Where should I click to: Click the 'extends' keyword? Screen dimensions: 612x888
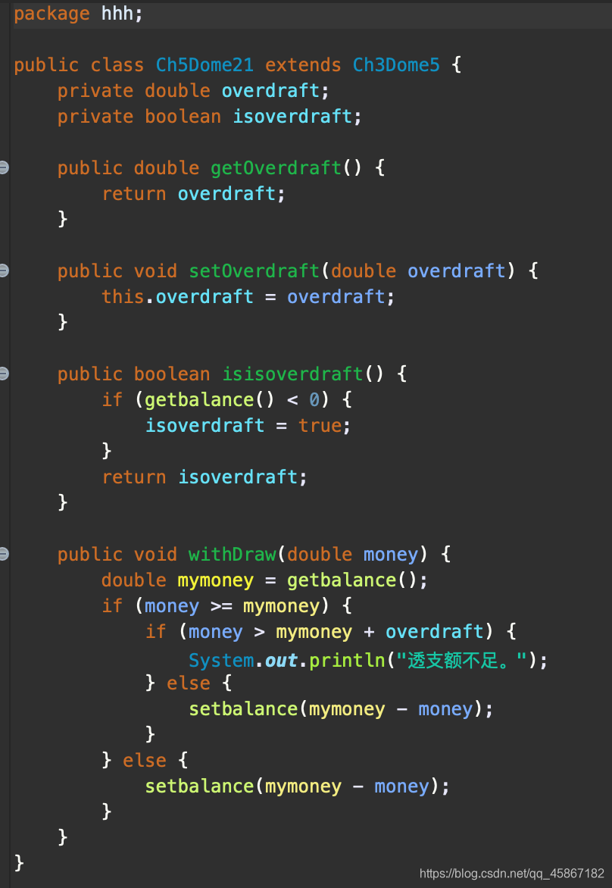click(x=303, y=65)
